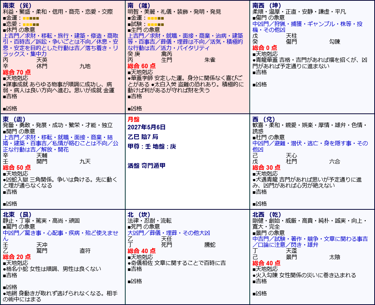
Task: Select the deity name 騰蛇
Action: point(210,245)
